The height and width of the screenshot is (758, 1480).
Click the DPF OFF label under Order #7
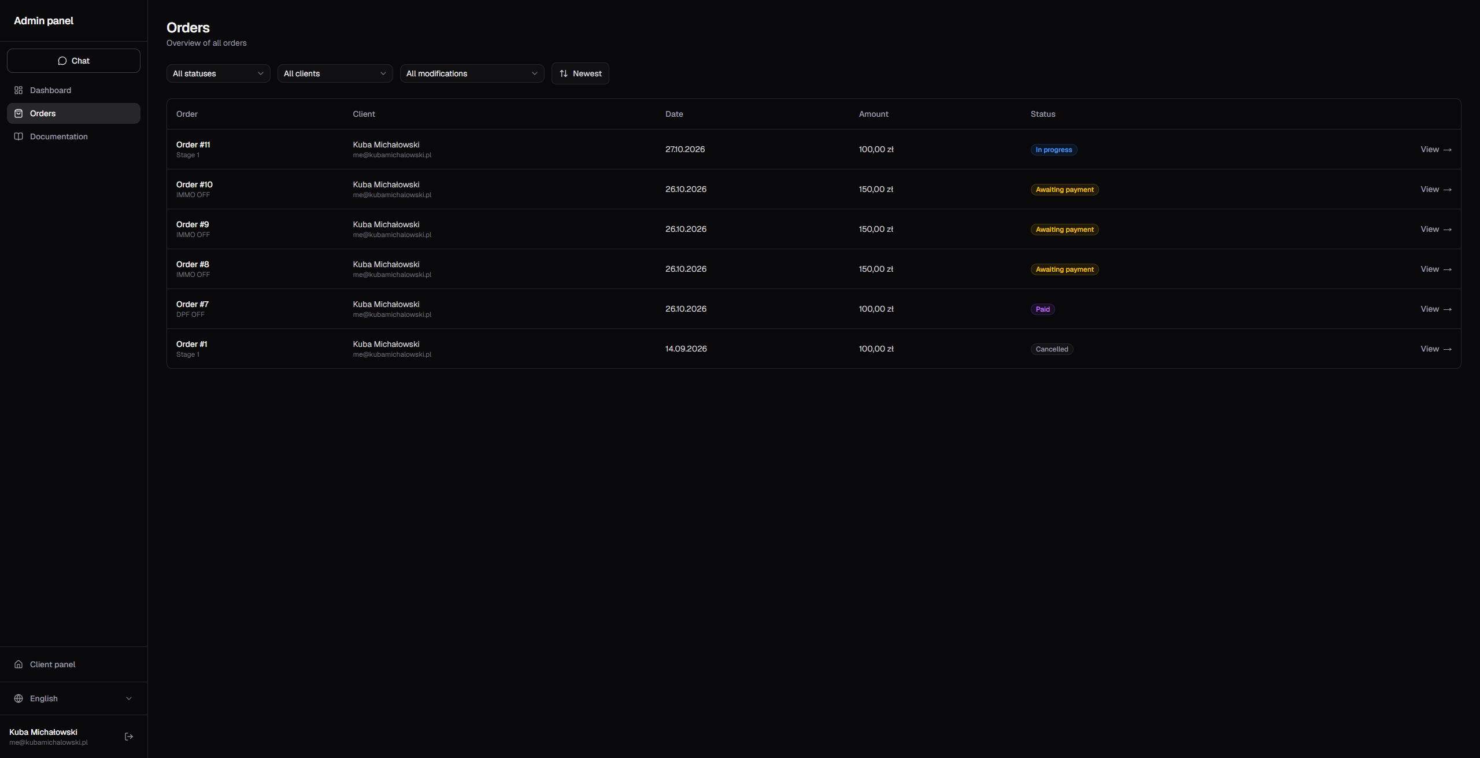190,315
